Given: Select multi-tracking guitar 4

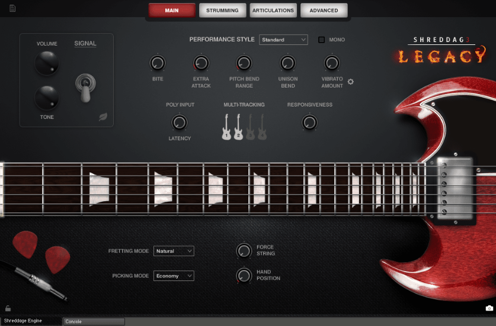Looking at the screenshot, I should [x=263, y=127].
